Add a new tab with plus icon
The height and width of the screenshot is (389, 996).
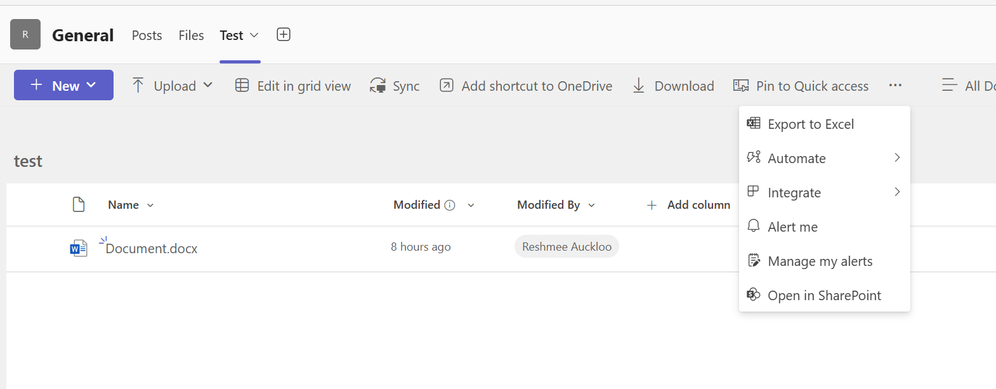point(284,35)
